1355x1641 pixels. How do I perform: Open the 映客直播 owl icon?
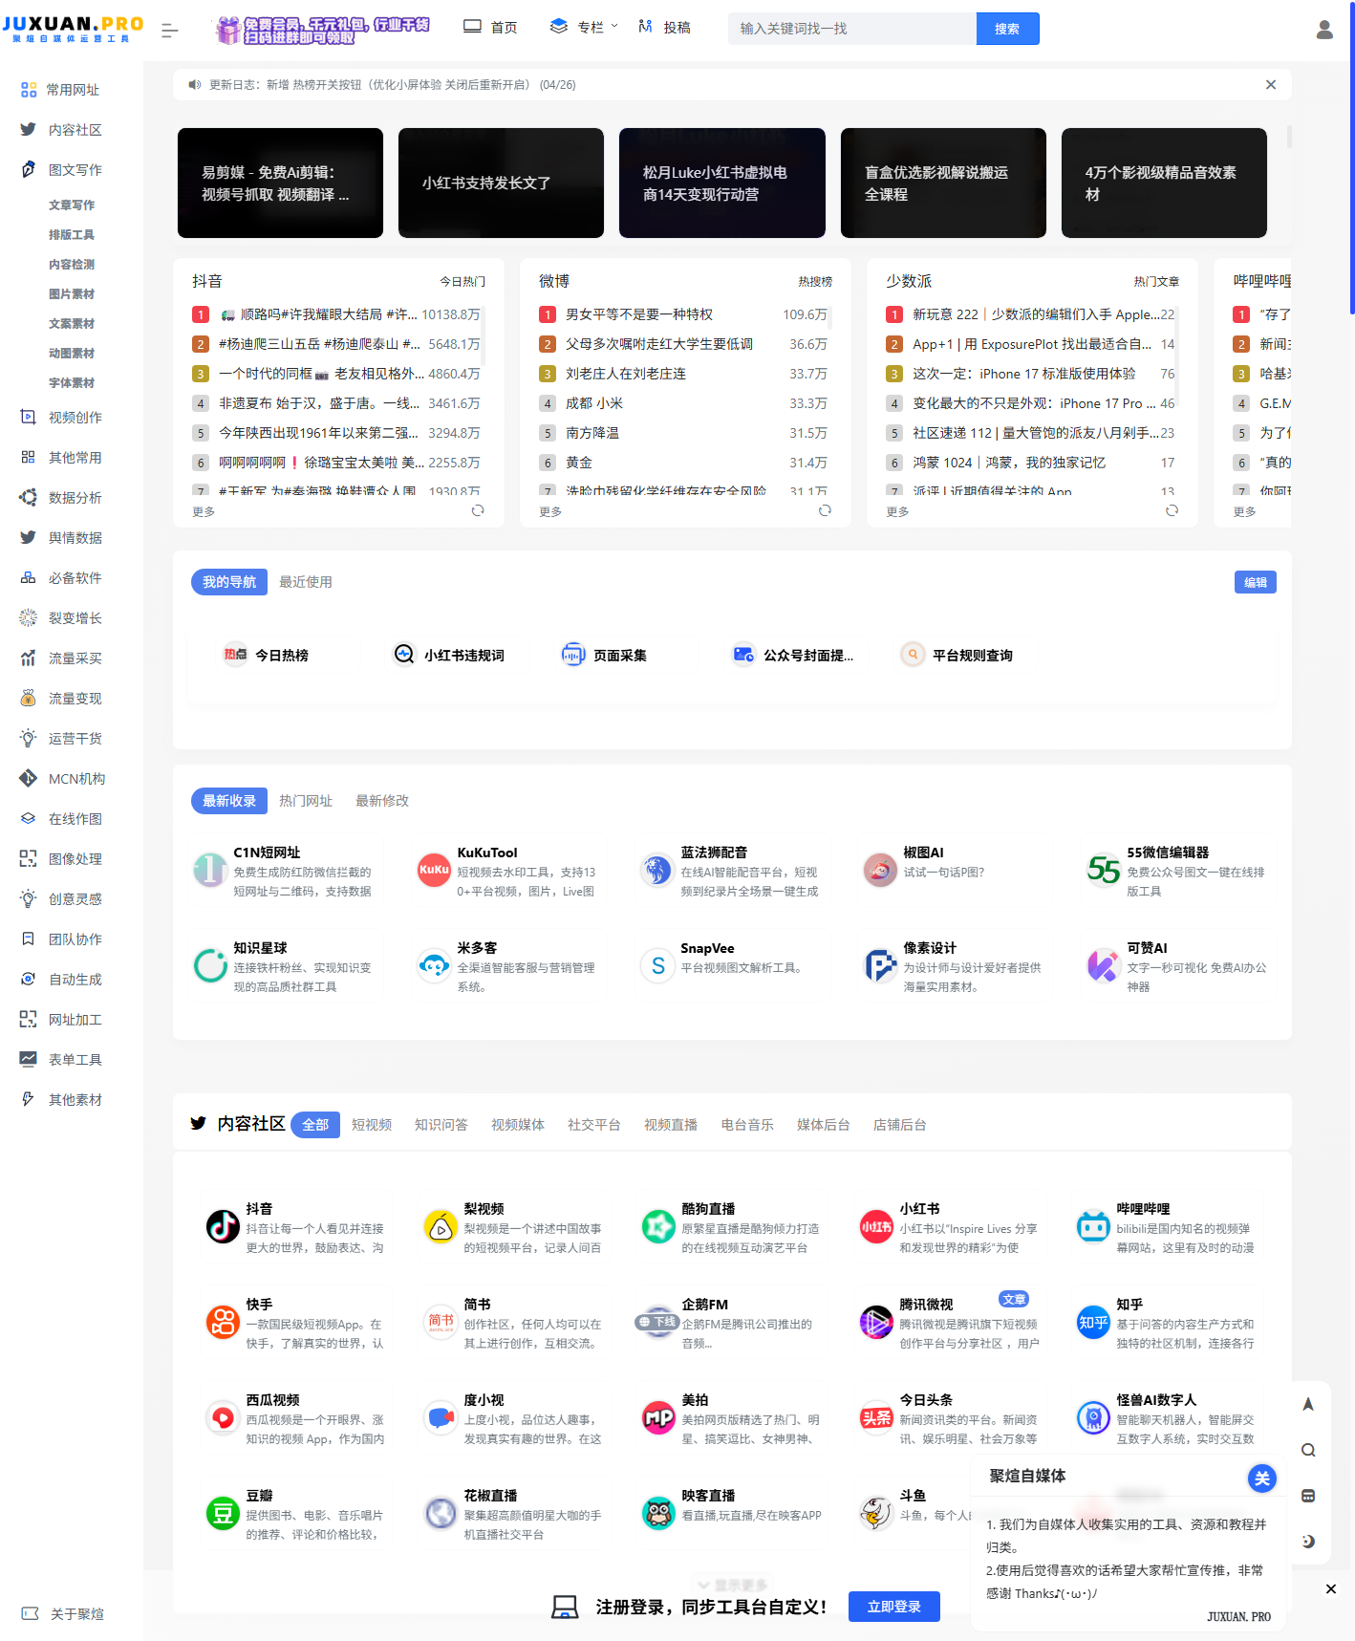click(658, 1513)
